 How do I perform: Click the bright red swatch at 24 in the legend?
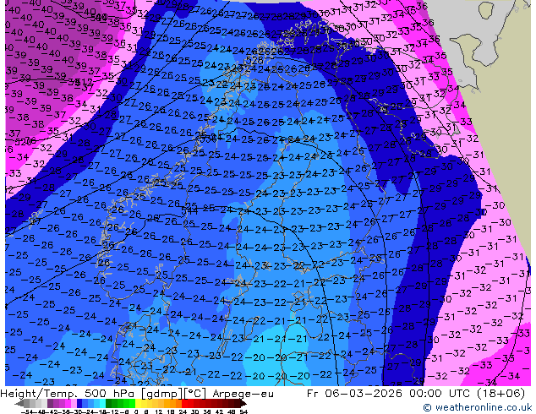pos(184,404)
